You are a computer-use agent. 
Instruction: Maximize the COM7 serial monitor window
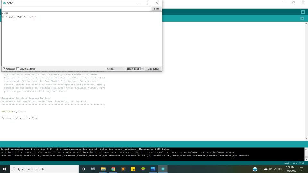point(148,3)
